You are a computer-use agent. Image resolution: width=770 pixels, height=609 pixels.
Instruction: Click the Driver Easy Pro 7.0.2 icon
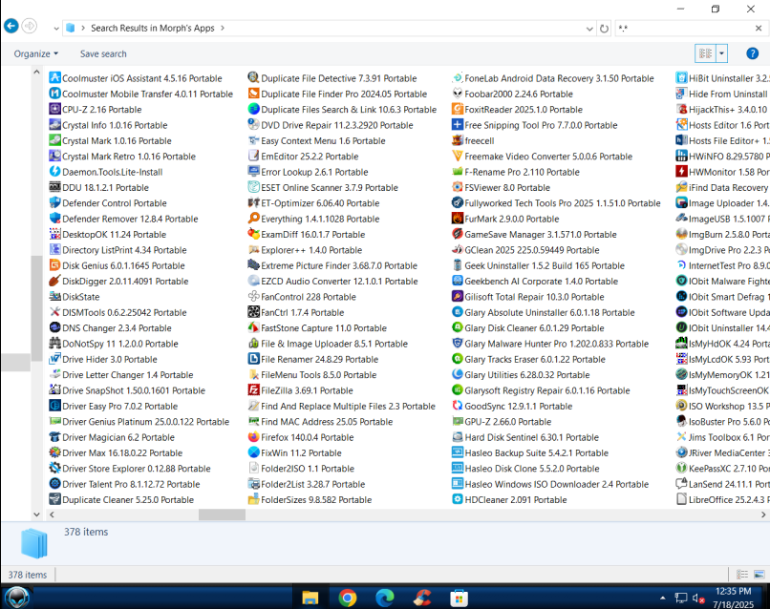tap(55, 406)
